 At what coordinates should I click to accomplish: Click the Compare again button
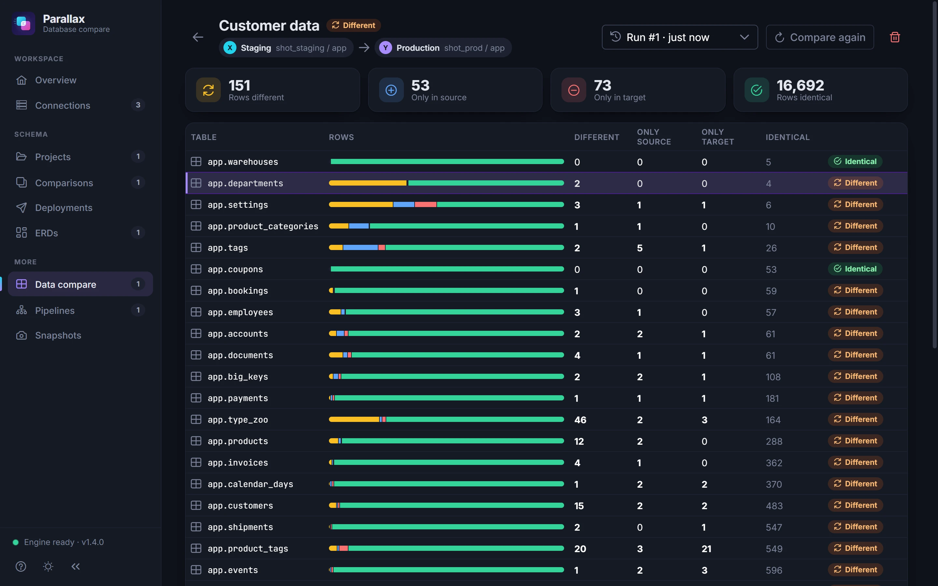(x=820, y=37)
